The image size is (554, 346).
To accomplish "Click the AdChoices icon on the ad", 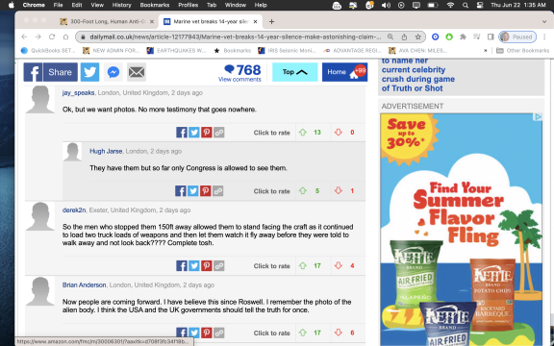I will pyautogui.click(x=538, y=117).
